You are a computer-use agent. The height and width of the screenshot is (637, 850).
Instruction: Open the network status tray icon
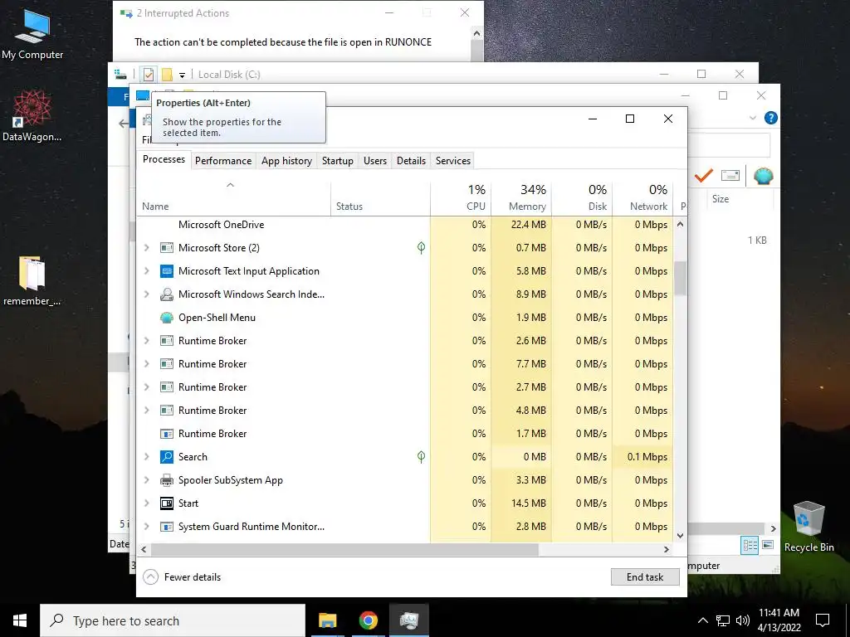pyautogui.click(x=723, y=620)
